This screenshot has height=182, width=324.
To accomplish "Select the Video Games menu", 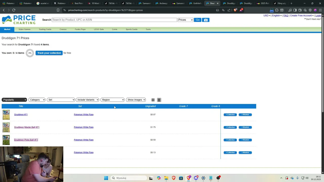I will point(25,29).
